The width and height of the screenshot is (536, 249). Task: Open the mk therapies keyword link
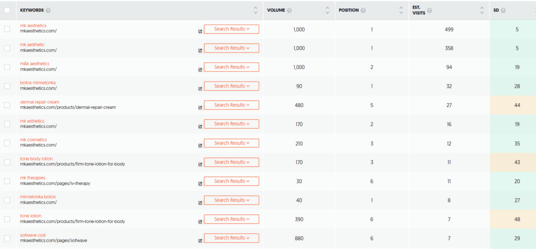click(x=32, y=178)
